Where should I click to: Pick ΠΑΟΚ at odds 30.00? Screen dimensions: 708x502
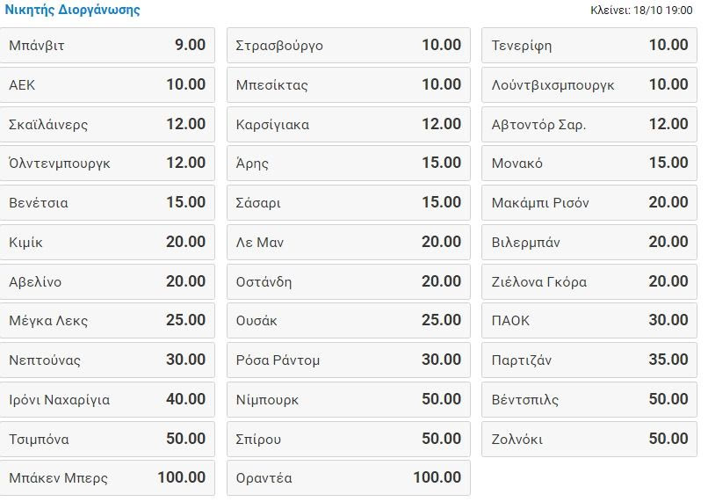589,321
